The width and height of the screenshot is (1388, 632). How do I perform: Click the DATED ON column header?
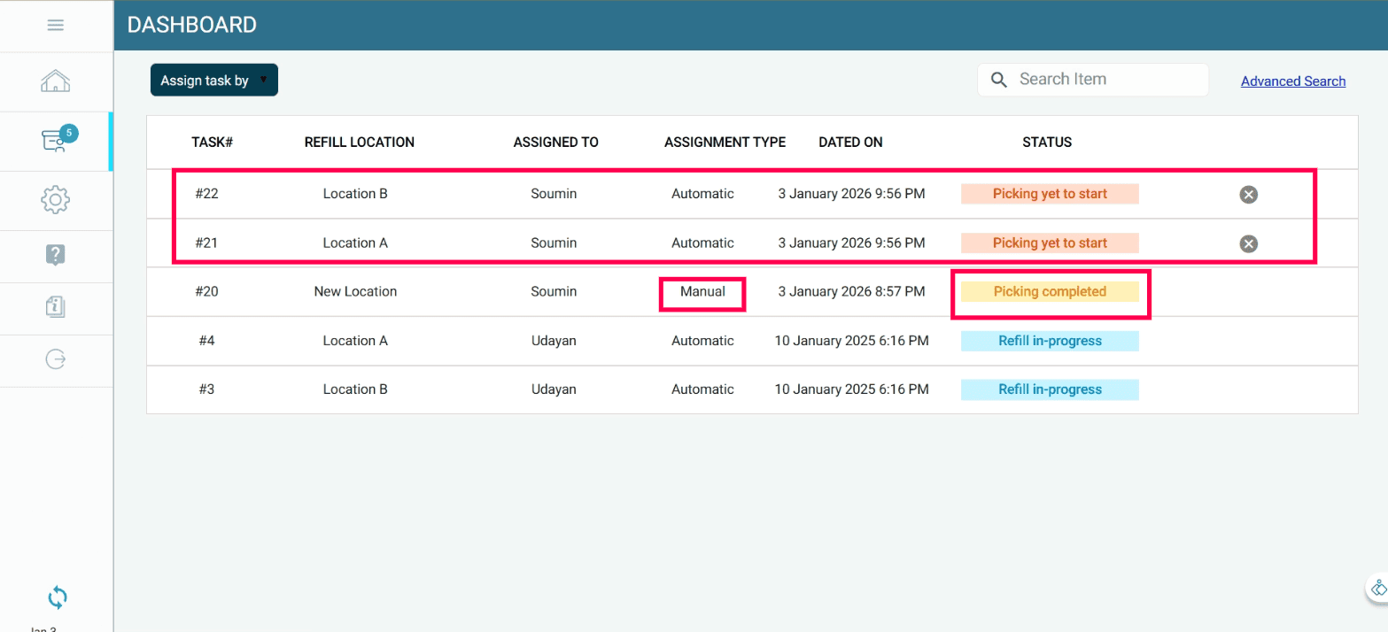(x=850, y=142)
